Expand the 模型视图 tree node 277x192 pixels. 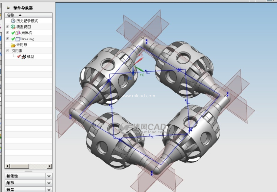tap(8, 27)
